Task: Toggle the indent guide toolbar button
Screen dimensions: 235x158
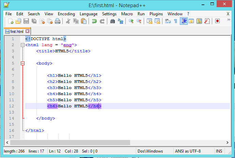Action: tap(184, 21)
